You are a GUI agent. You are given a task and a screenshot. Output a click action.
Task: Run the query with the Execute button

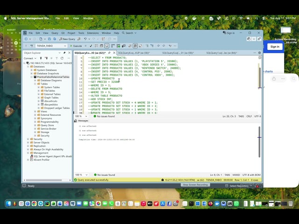tap(76, 46)
